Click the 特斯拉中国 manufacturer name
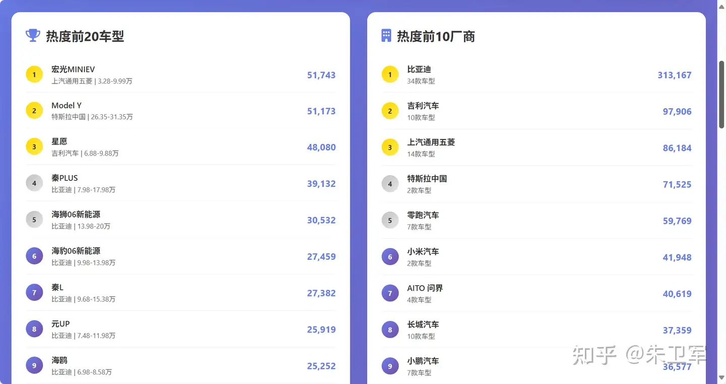 427,179
